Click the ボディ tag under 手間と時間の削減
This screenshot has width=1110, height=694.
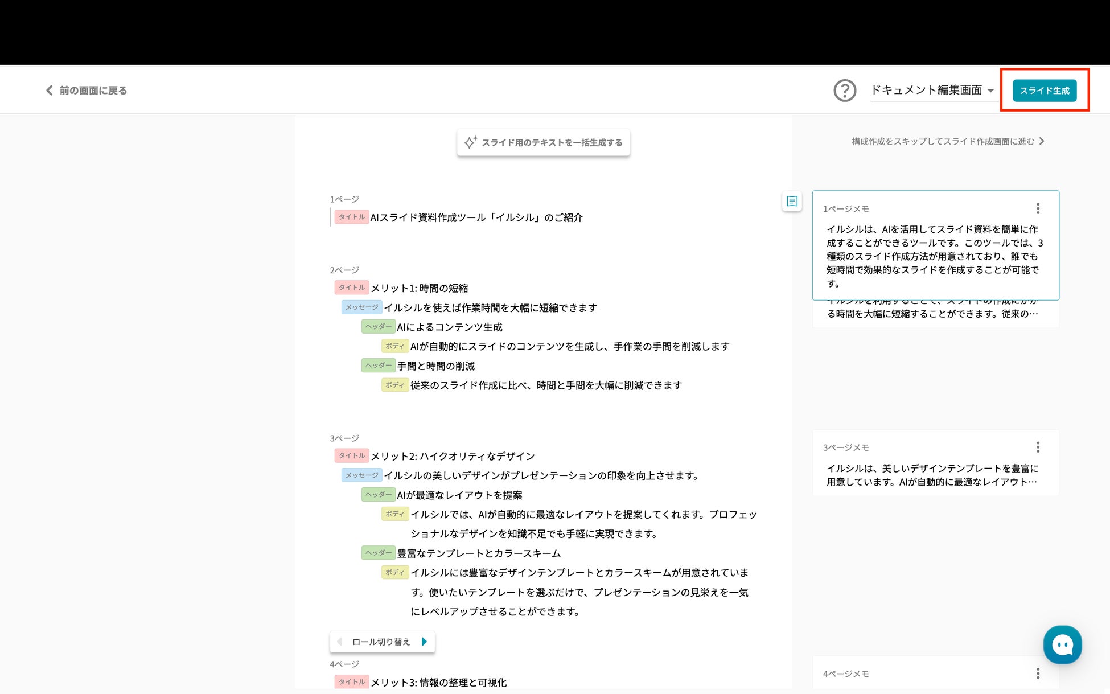point(394,385)
